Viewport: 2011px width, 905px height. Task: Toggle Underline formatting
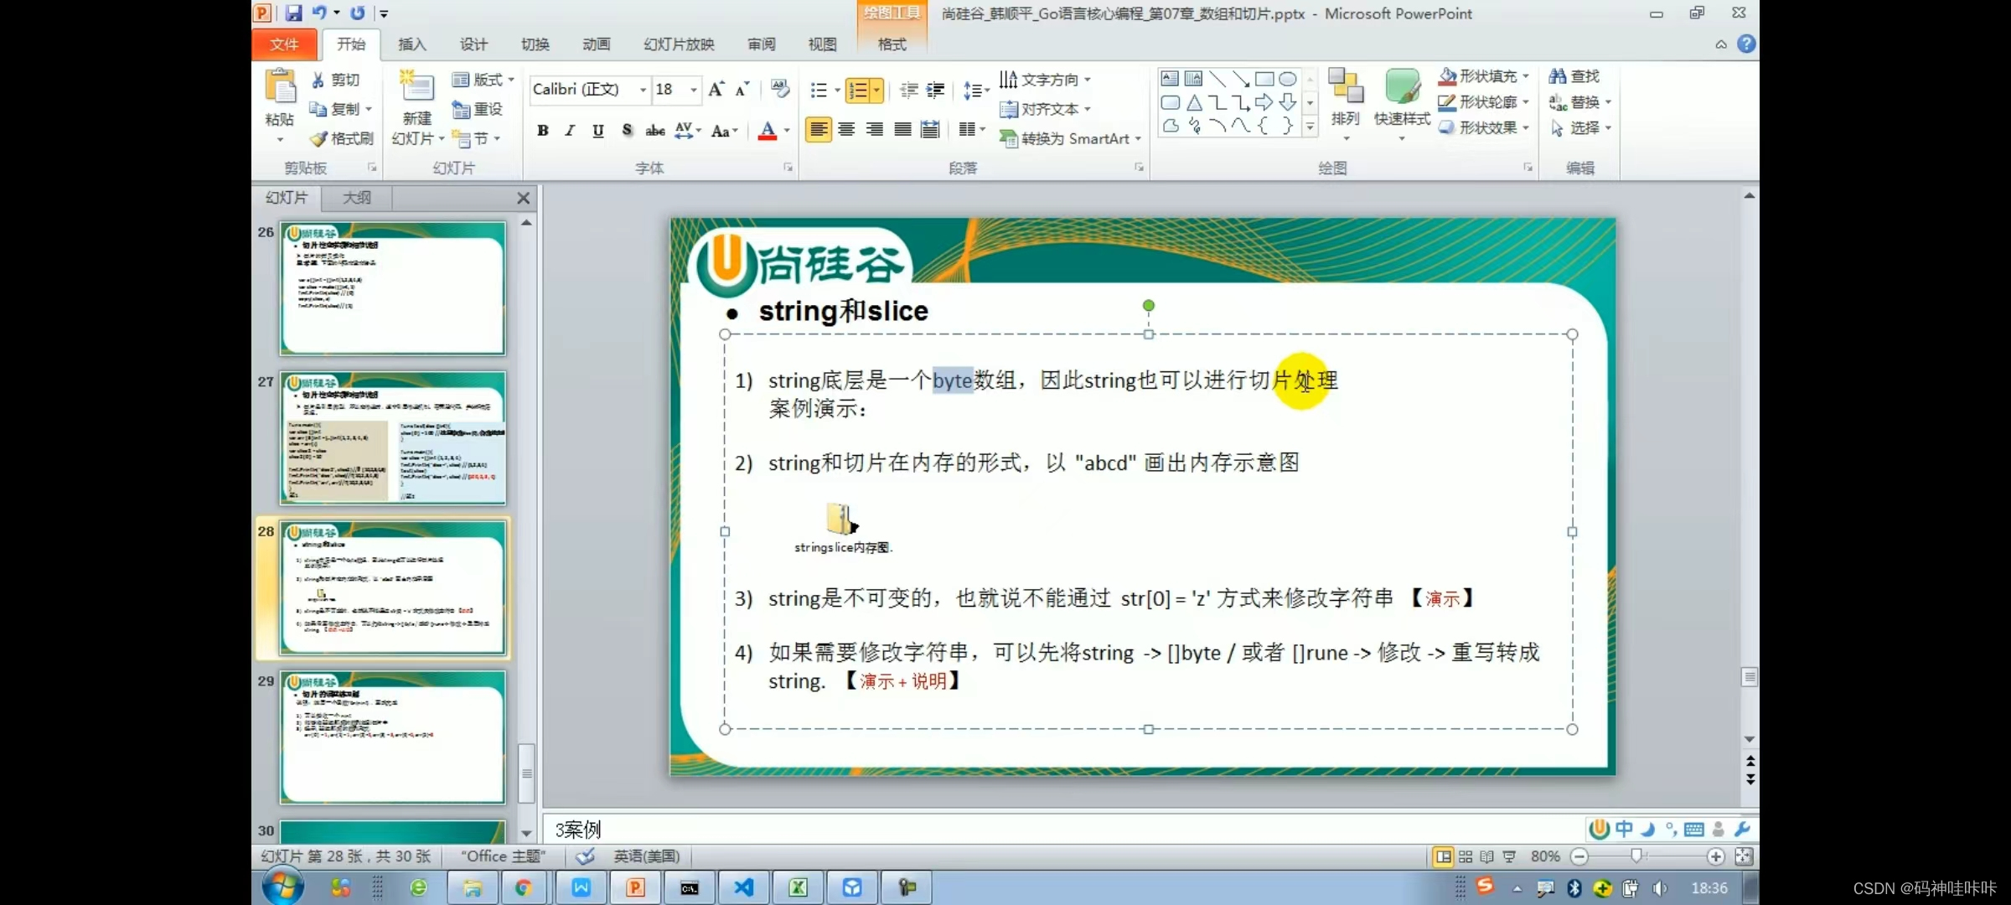click(x=597, y=131)
